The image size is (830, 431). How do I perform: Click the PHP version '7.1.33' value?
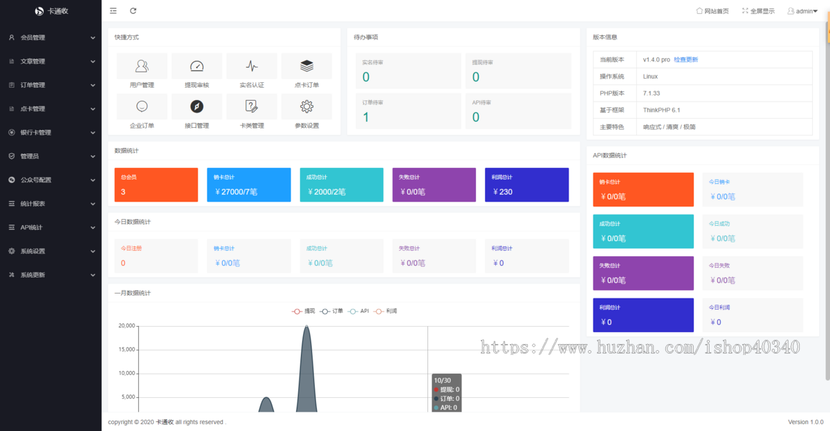pos(652,93)
